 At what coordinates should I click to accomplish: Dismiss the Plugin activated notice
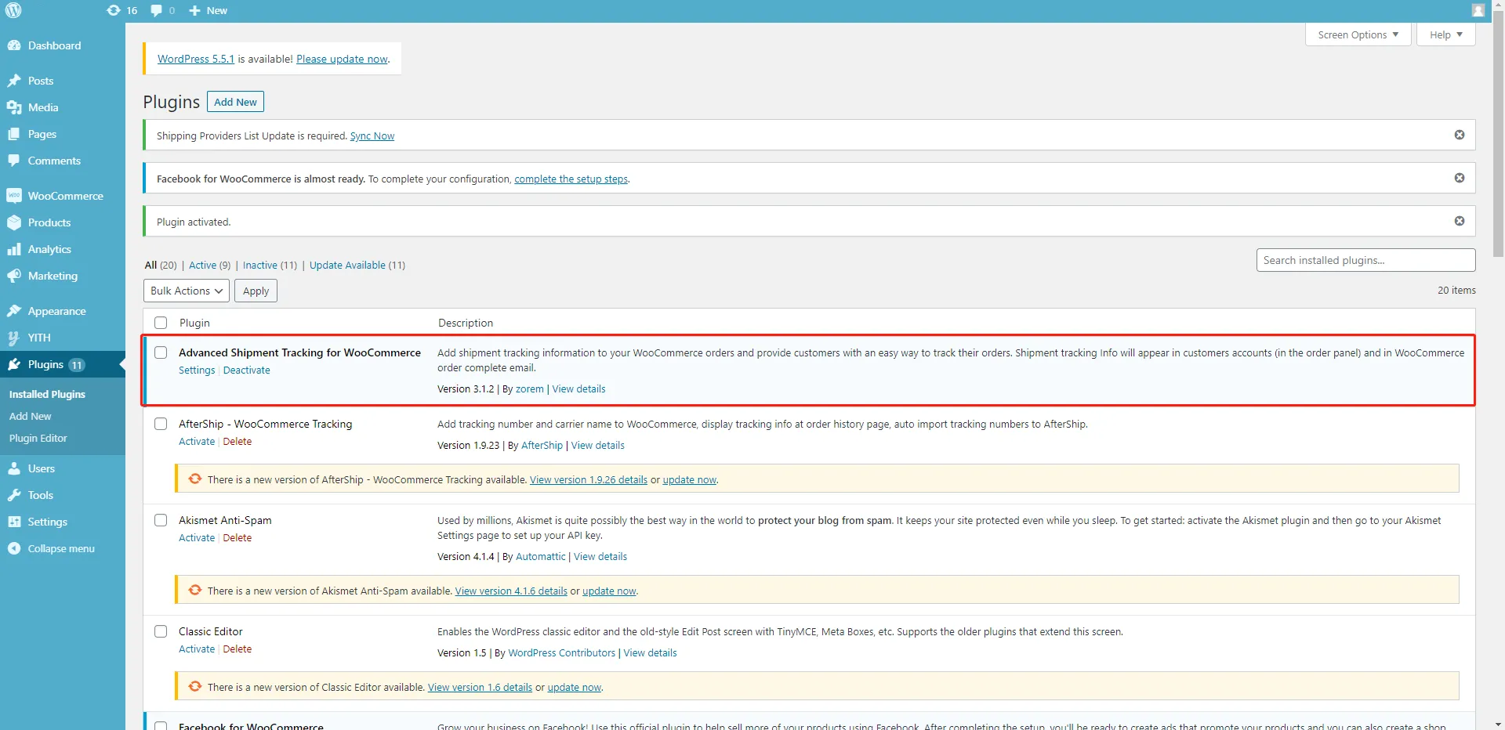point(1459,222)
